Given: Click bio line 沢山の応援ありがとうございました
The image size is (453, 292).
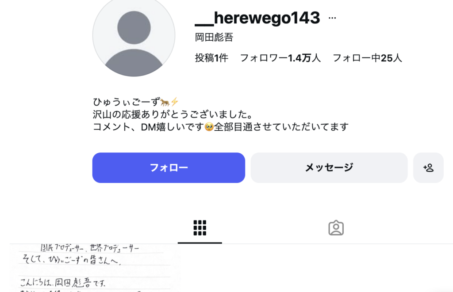Looking at the screenshot, I should [x=173, y=114].
